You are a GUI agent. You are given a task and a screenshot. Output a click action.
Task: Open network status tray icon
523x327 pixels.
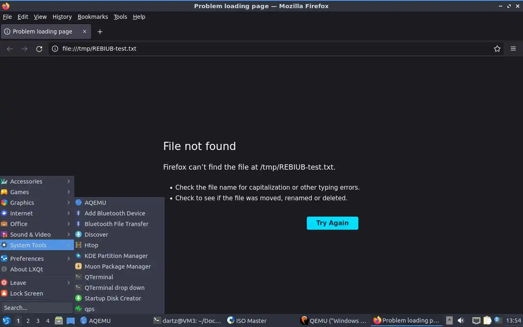[x=476, y=321]
